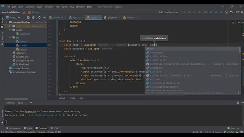Select the Local terminal tab
The width and height of the screenshot is (244, 137).
20,103
